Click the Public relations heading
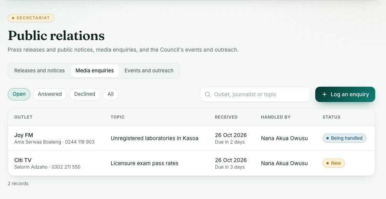This screenshot has width=386, height=199. (57, 36)
